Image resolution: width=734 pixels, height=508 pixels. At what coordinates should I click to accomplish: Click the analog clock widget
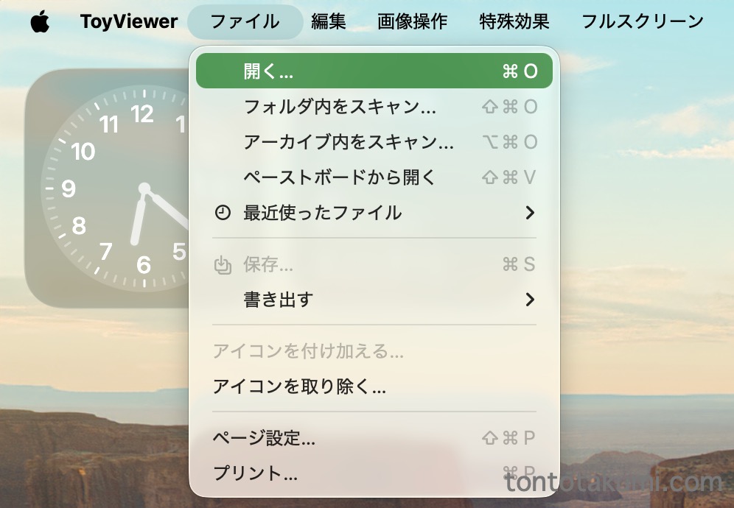[111, 188]
